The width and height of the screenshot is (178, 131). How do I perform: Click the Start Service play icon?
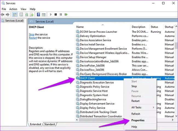coord(51,14)
